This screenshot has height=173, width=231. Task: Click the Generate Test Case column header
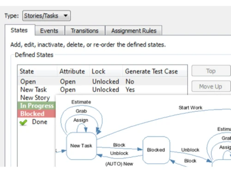point(155,72)
